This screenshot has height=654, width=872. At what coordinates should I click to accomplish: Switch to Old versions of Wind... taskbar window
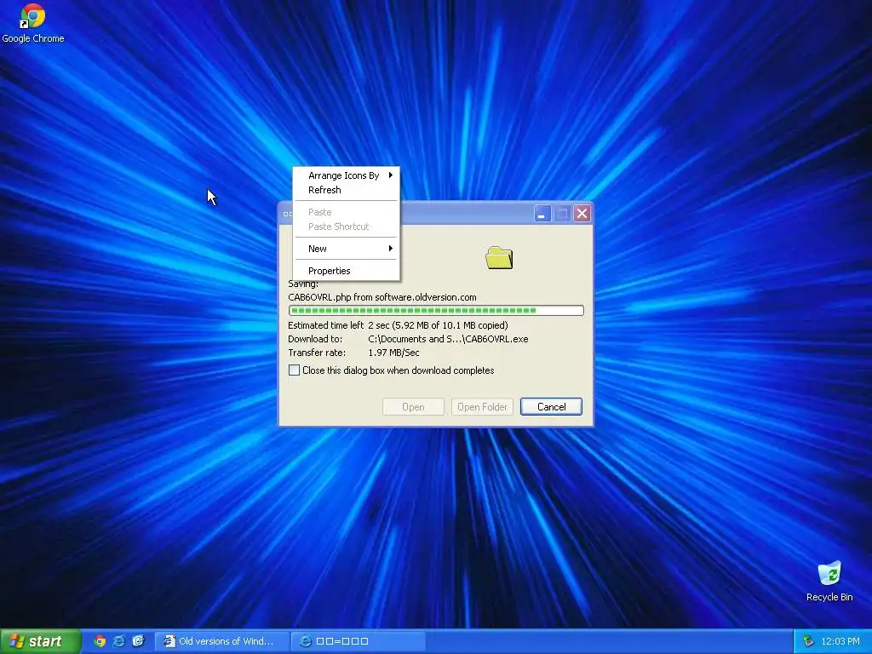click(x=222, y=641)
